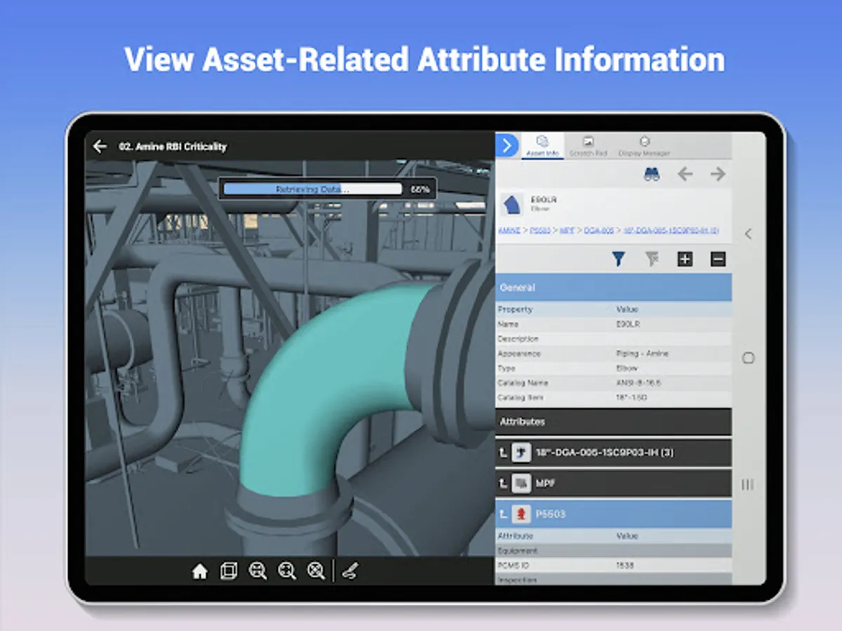Open the Scratch Pad tab
This screenshot has width=842, height=631.
(x=588, y=147)
